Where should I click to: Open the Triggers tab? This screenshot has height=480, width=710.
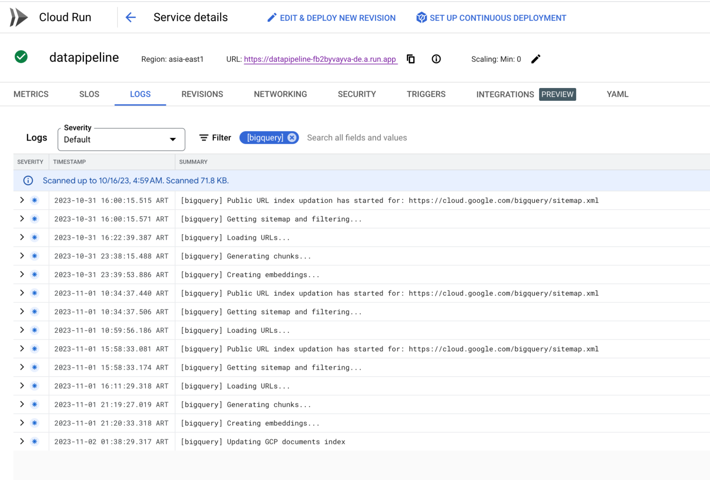(426, 94)
